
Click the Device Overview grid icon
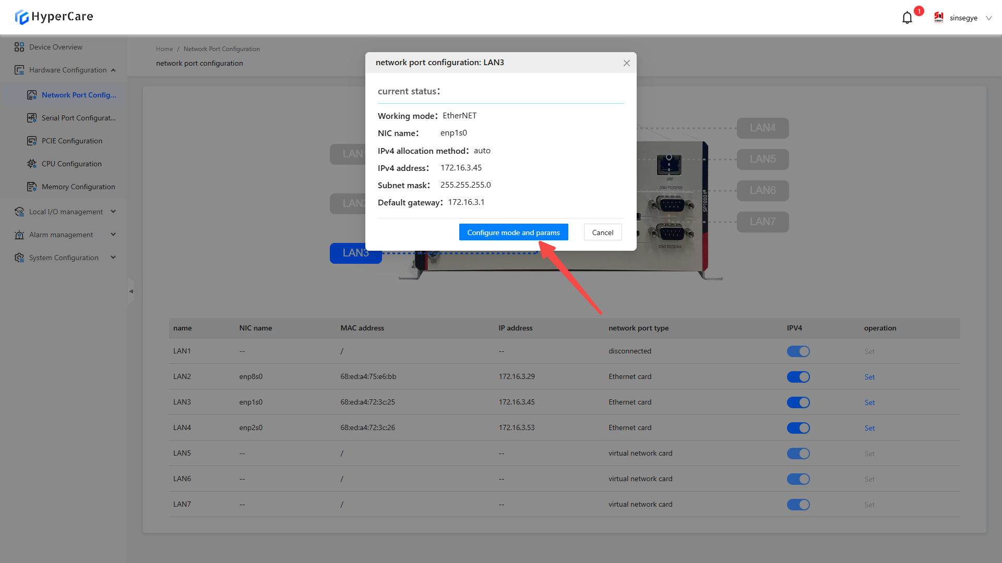click(x=19, y=47)
